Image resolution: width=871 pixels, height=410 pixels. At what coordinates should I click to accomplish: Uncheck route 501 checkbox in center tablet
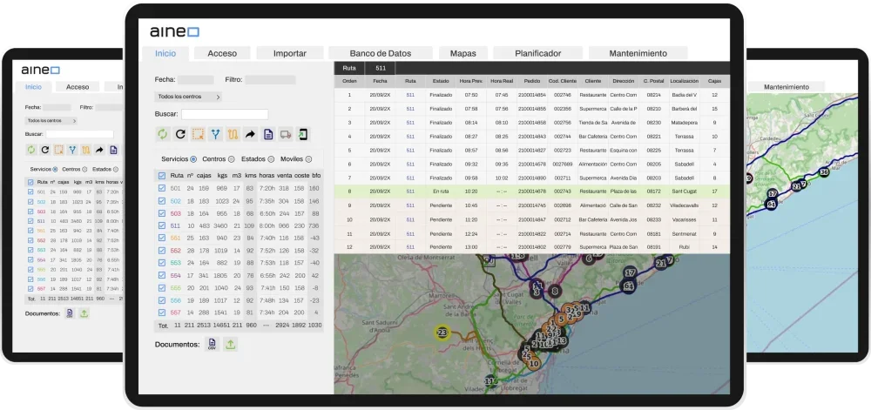pos(162,188)
